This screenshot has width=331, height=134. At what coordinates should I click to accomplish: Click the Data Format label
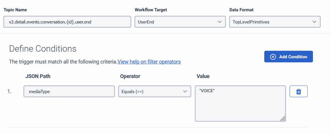[x=241, y=10]
